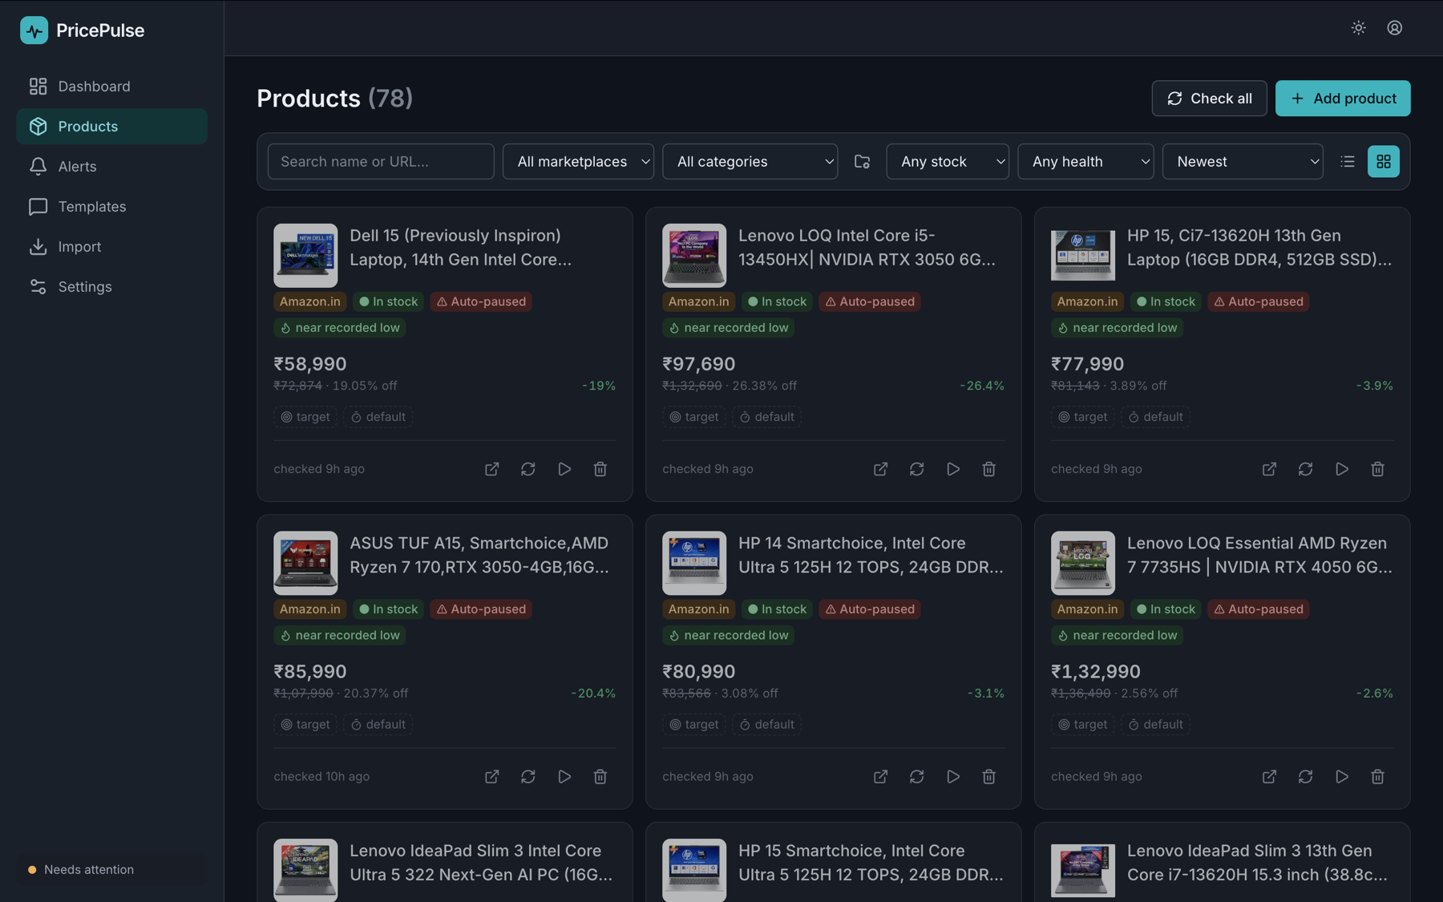Screen dimensions: 1443x902
Task: Go to Dashboard in the sidebar
Action: 111,86
